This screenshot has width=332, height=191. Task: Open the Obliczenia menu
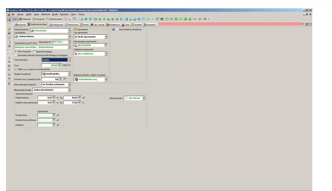pos(45,15)
